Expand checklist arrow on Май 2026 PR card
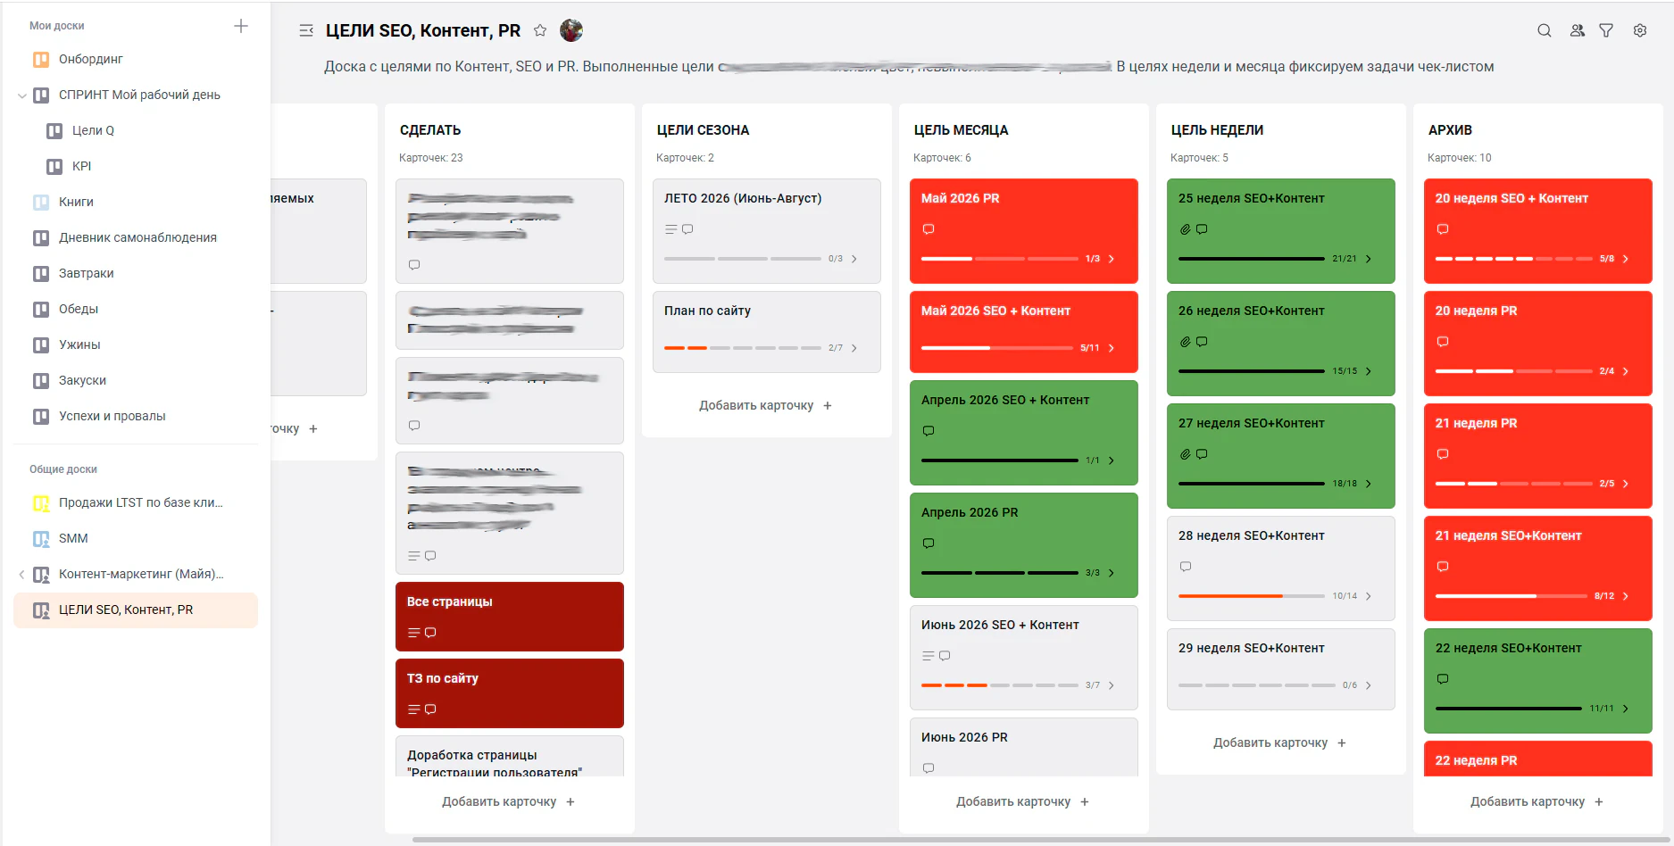1674x846 pixels. 1112,259
